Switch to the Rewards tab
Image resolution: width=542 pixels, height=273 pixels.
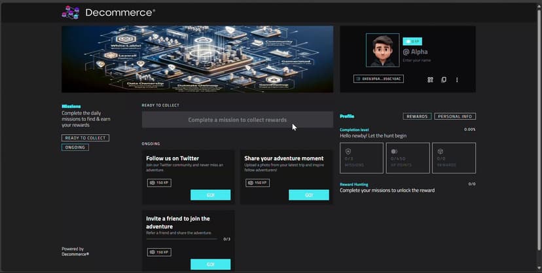417,117
